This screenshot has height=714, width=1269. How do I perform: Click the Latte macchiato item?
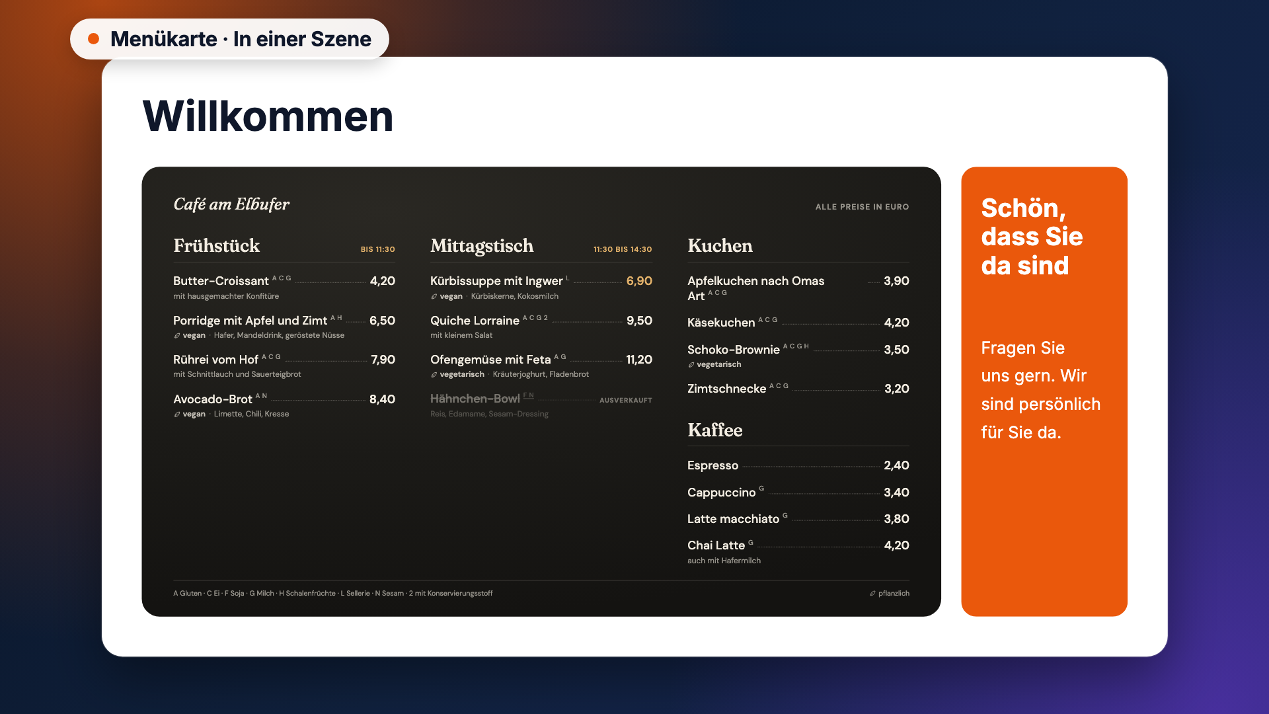(733, 519)
